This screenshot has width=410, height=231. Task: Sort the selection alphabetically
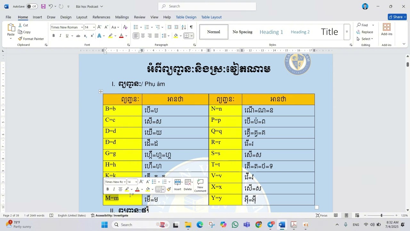184,27
